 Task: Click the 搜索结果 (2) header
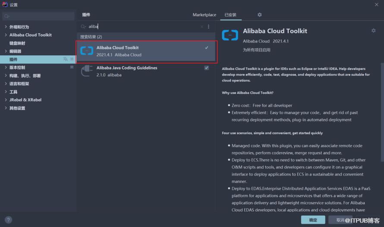91,37
